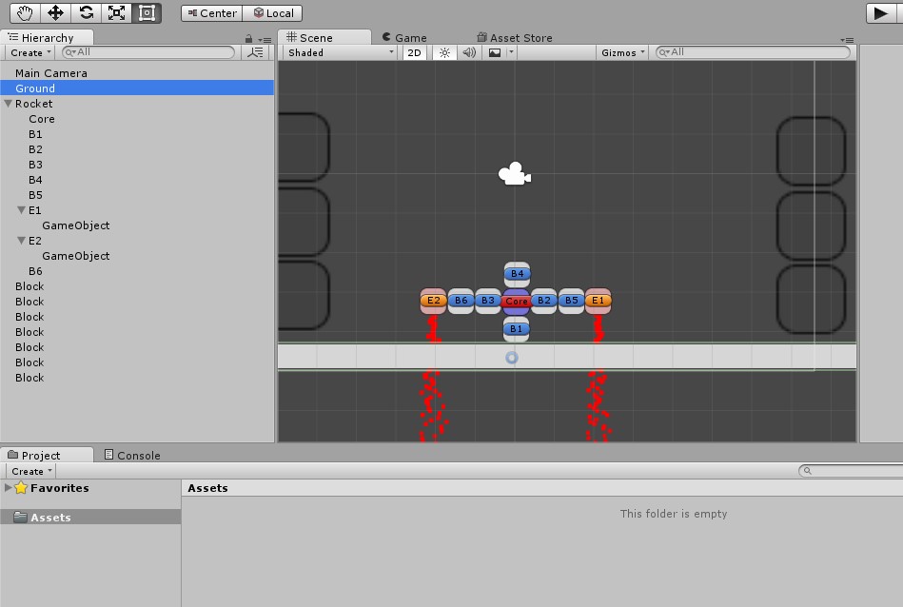Click the Core block in the scene
Screen dimensions: 903x607
[x=516, y=302]
